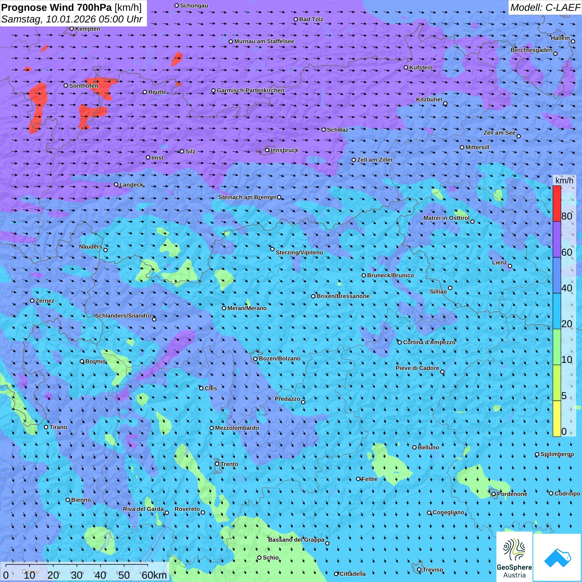Click the Zernez city marker
The width and height of the screenshot is (582, 582).
point(32,301)
